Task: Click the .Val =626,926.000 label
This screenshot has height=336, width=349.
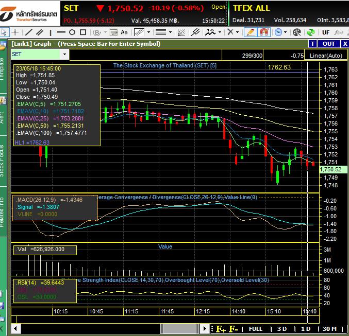Action: 41,250
